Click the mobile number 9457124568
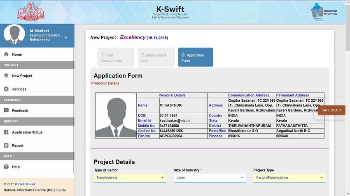 click(183, 126)
